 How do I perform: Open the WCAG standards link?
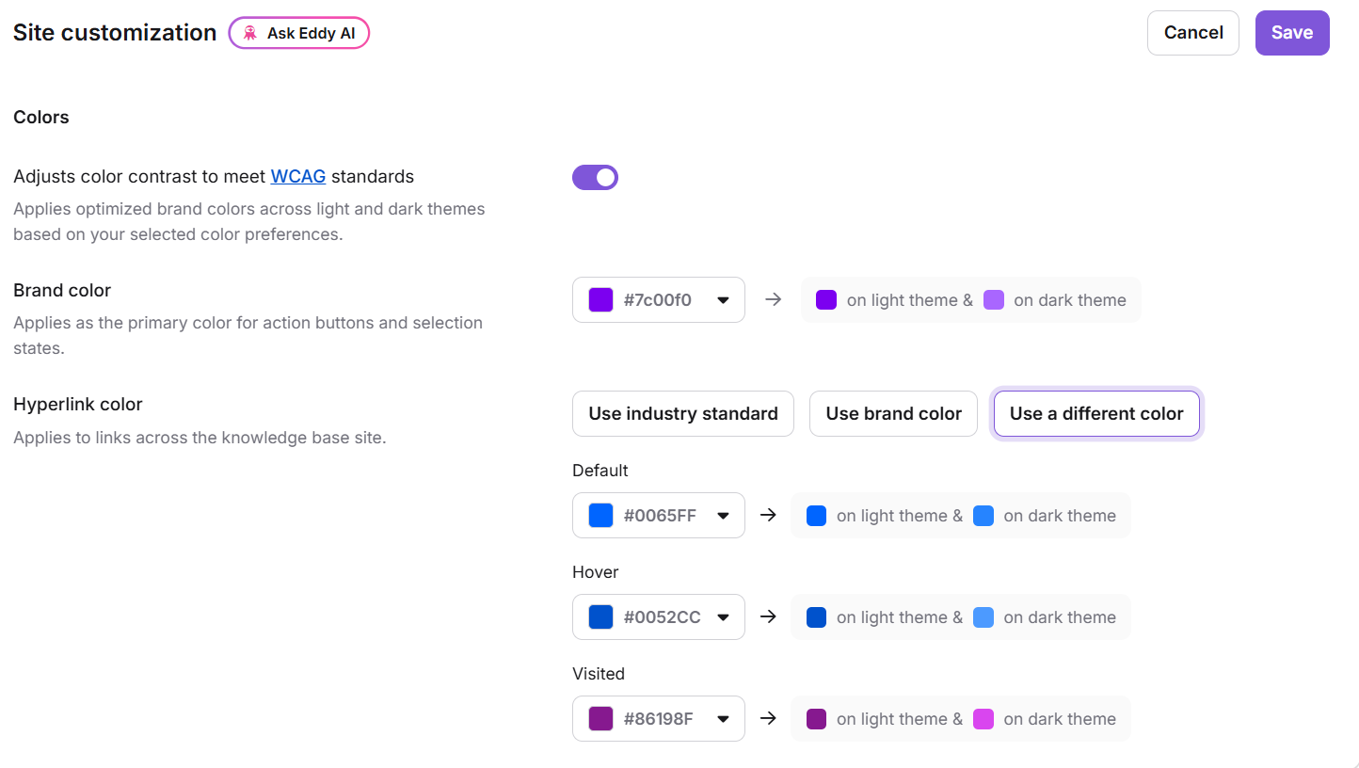[x=298, y=176]
